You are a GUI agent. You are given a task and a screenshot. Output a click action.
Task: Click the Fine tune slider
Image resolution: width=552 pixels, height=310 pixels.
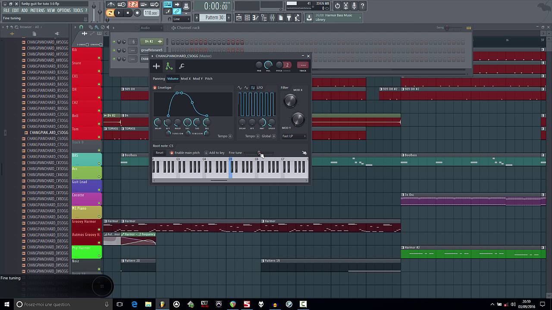[259, 153]
